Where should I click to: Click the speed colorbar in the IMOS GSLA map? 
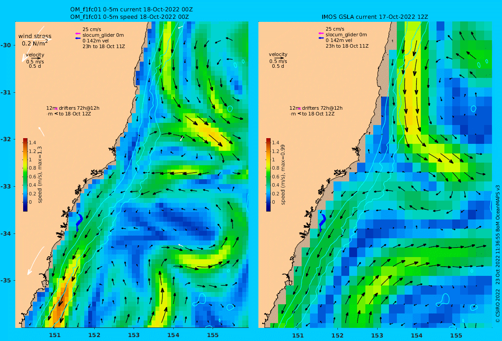click(x=268, y=175)
